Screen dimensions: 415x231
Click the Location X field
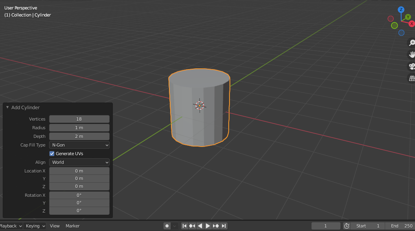[x=79, y=171]
